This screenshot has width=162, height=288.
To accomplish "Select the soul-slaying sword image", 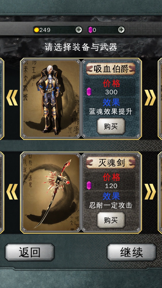I will pyautogui.click(x=51, y=192).
